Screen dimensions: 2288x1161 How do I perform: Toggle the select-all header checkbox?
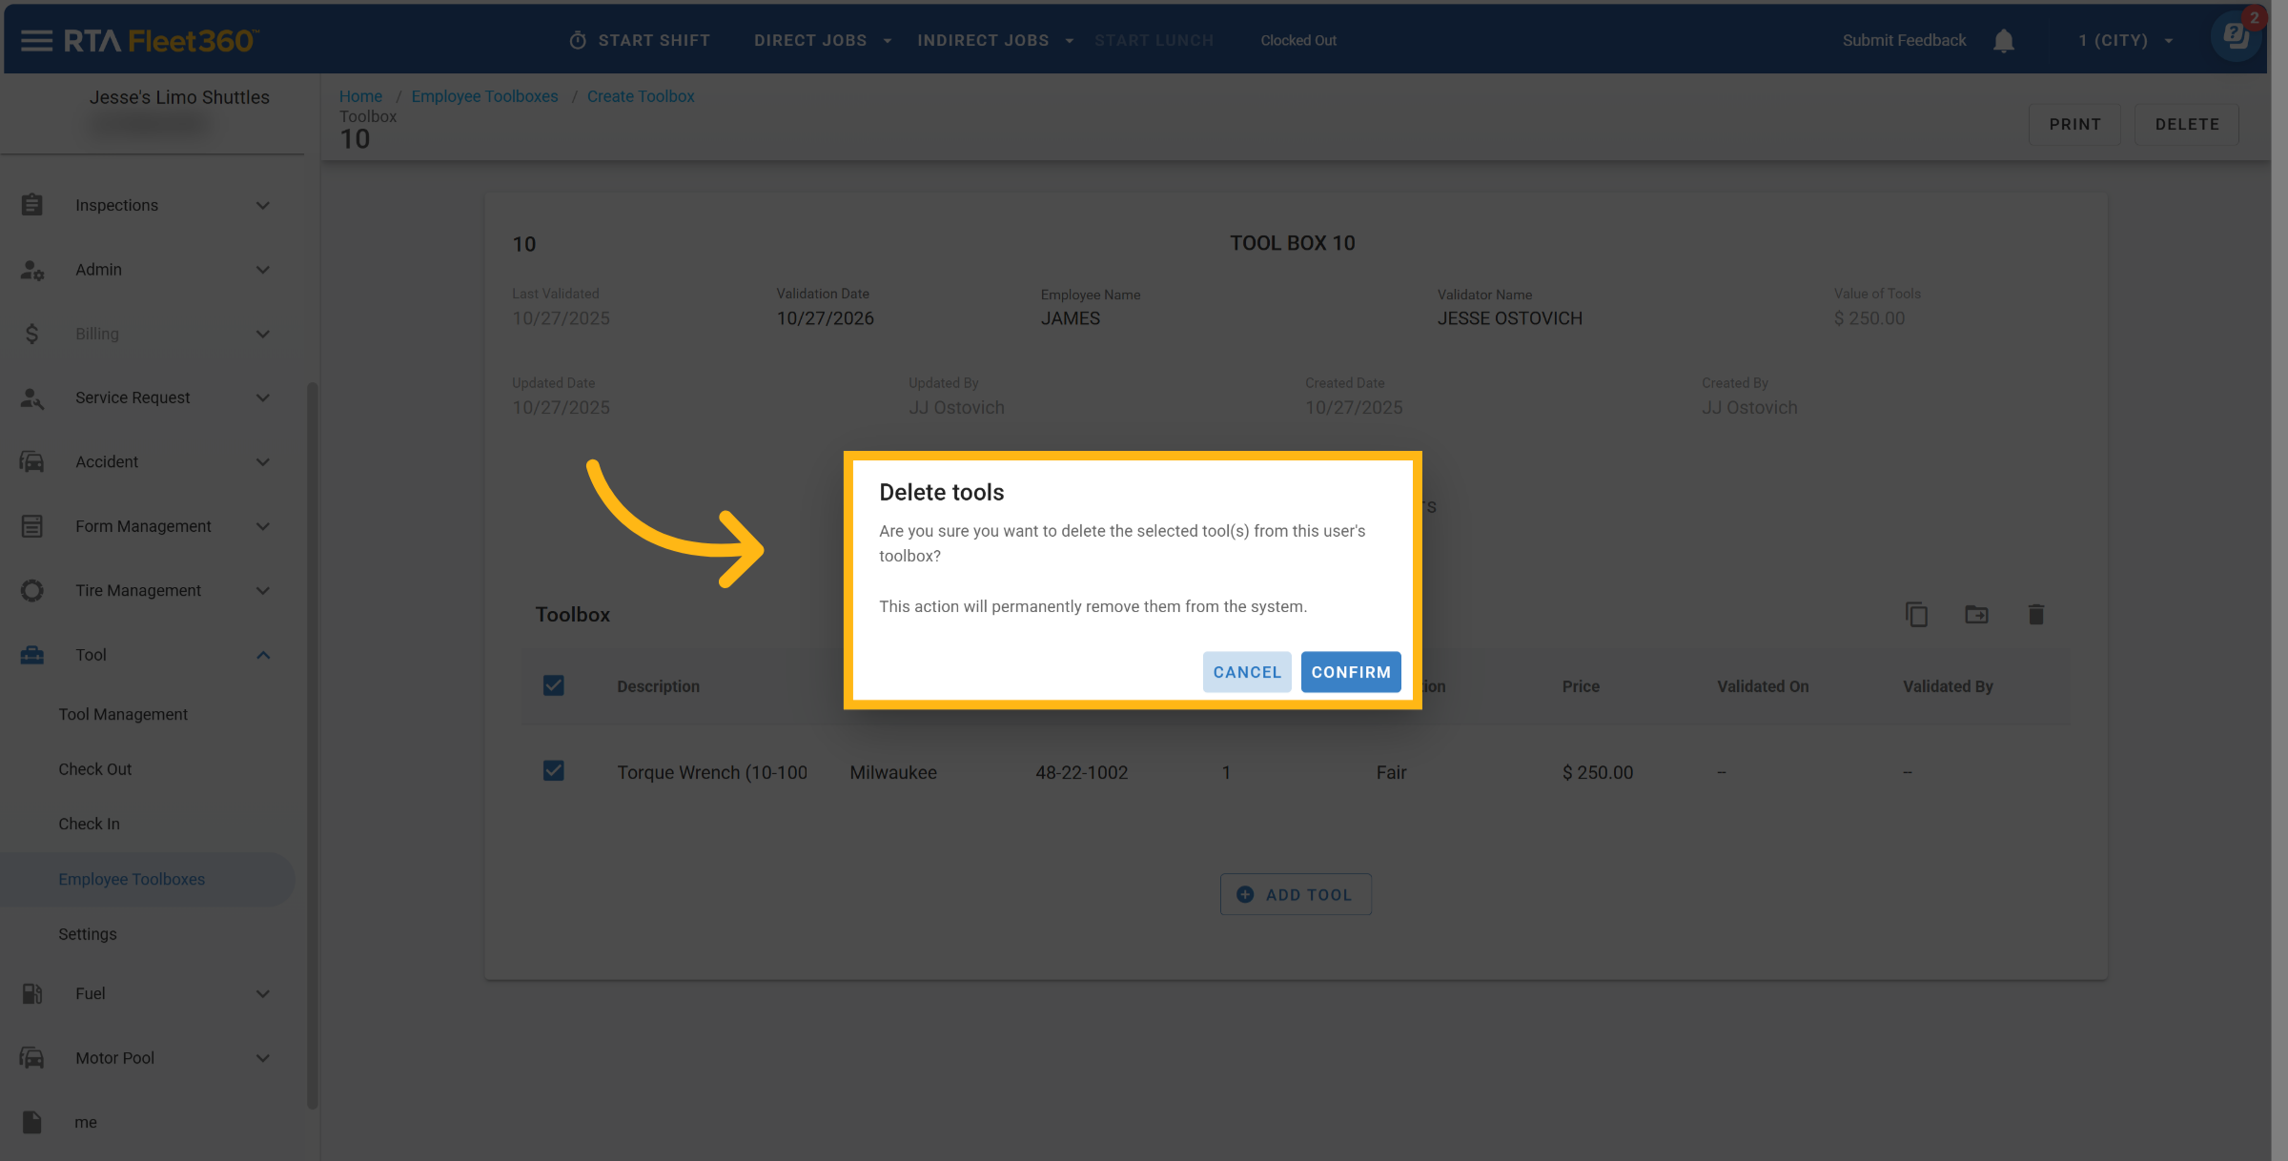tap(553, 685)
